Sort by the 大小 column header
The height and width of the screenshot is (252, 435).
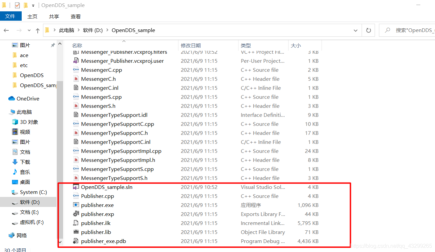296,45
